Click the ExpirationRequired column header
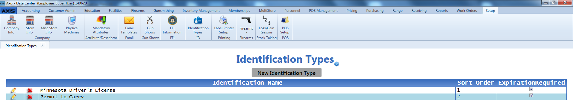 coord(532,83)
